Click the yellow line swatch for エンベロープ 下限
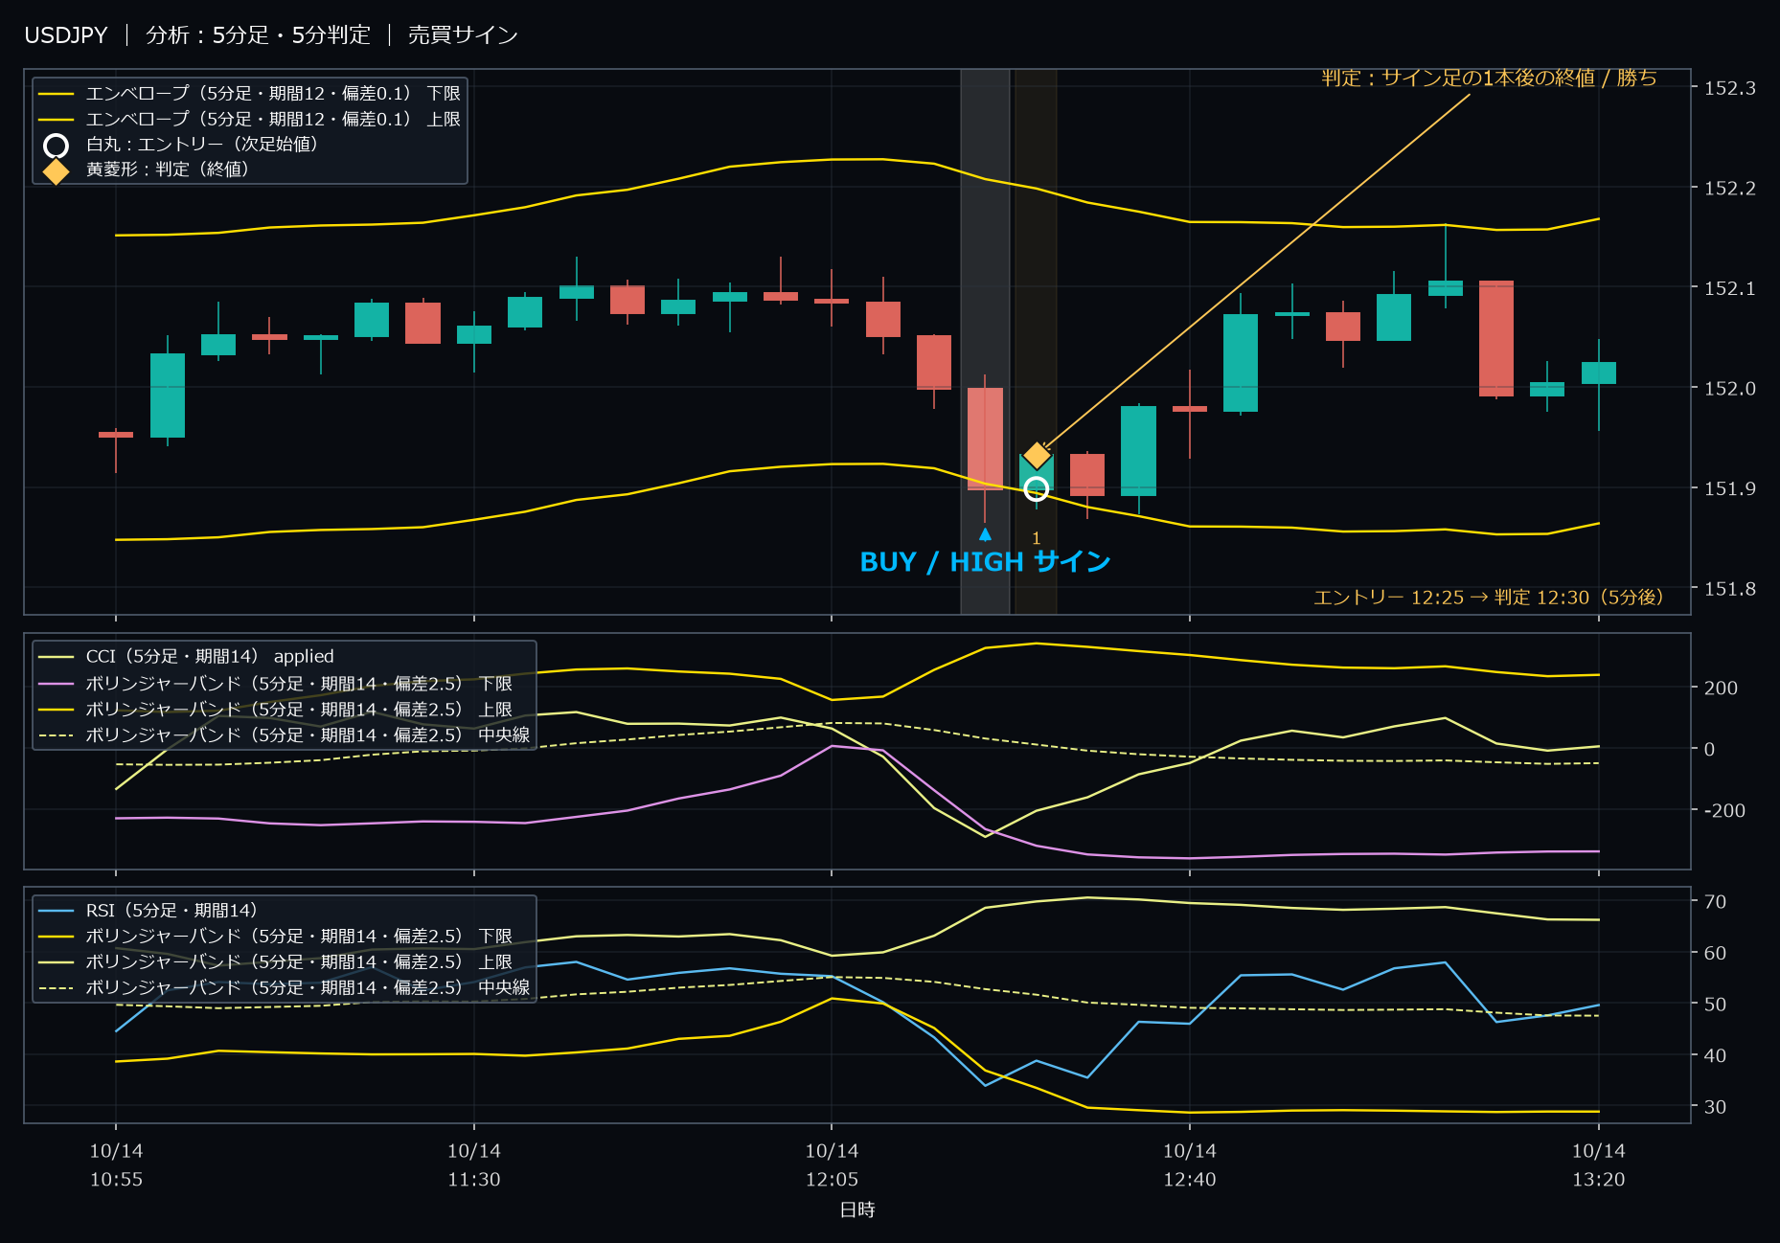The width and height of the screenshot is (1780, 1243). click(56, 94)
